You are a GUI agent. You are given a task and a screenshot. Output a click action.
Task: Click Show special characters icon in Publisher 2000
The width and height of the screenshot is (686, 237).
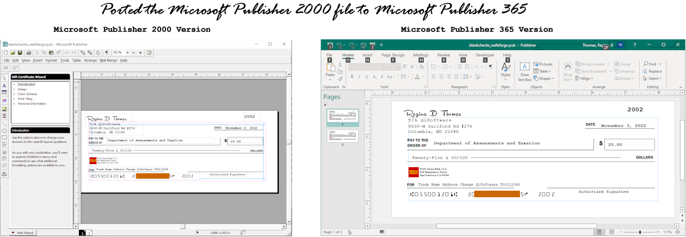[107, 52]
